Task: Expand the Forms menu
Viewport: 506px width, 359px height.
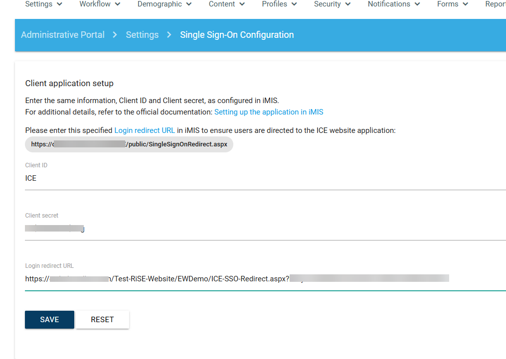Action: 452,4
